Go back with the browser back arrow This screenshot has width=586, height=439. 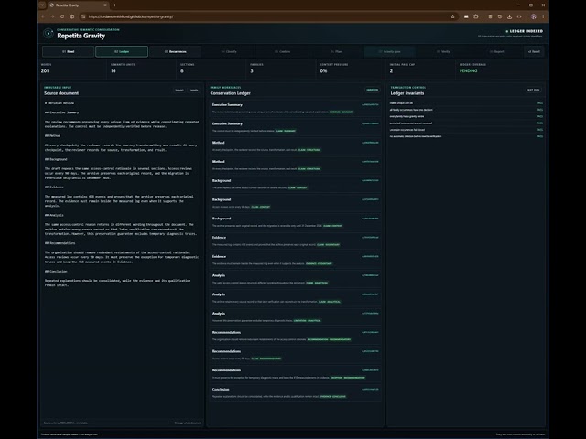43,16
